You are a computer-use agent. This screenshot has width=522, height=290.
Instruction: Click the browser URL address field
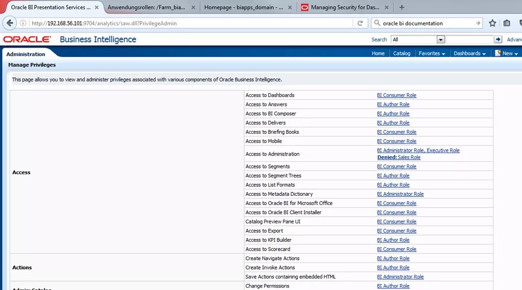(x=192, y=23)
